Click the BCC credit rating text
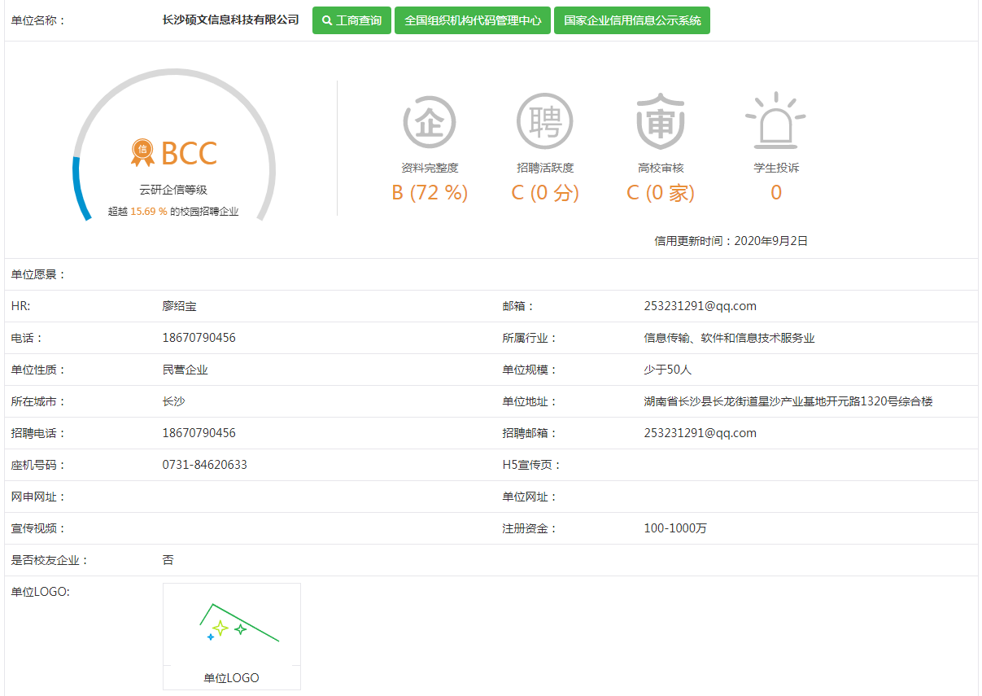Screen dimensions: 982x696 tap(189, 153)
